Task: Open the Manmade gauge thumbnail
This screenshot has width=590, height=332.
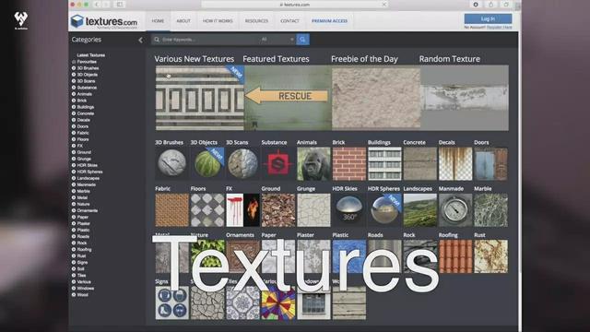Action: click(455, 210)
